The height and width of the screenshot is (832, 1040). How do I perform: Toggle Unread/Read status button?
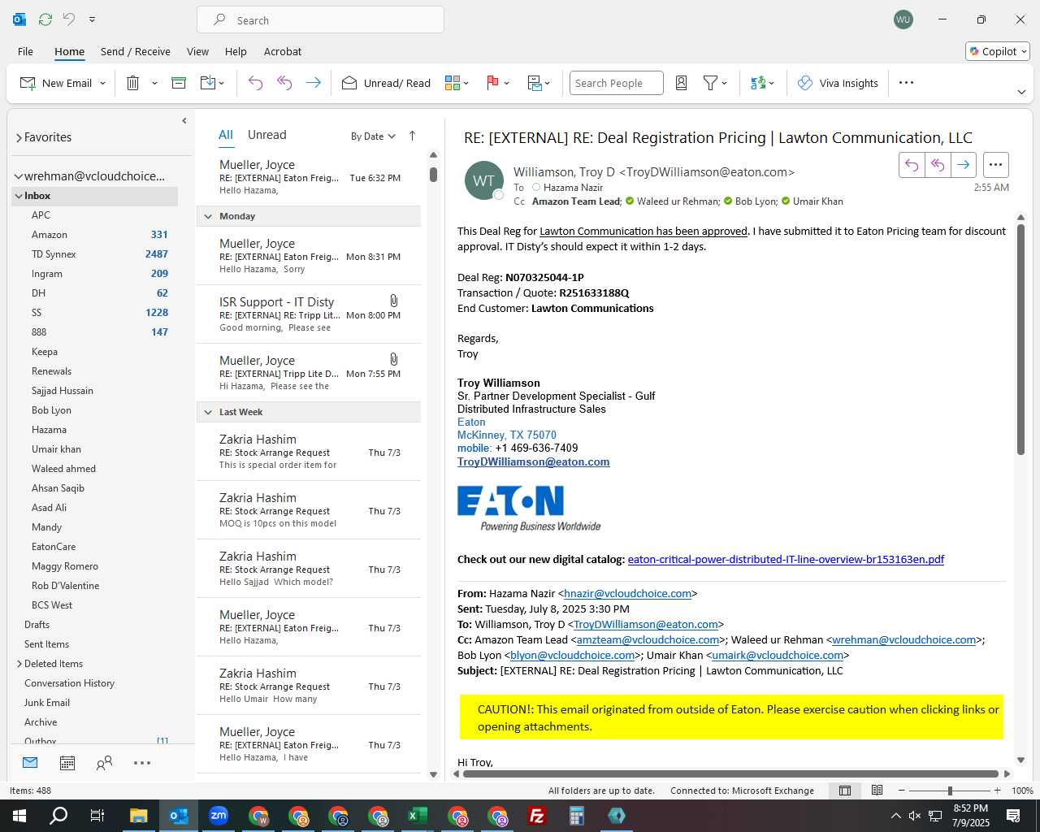(386, 83)
